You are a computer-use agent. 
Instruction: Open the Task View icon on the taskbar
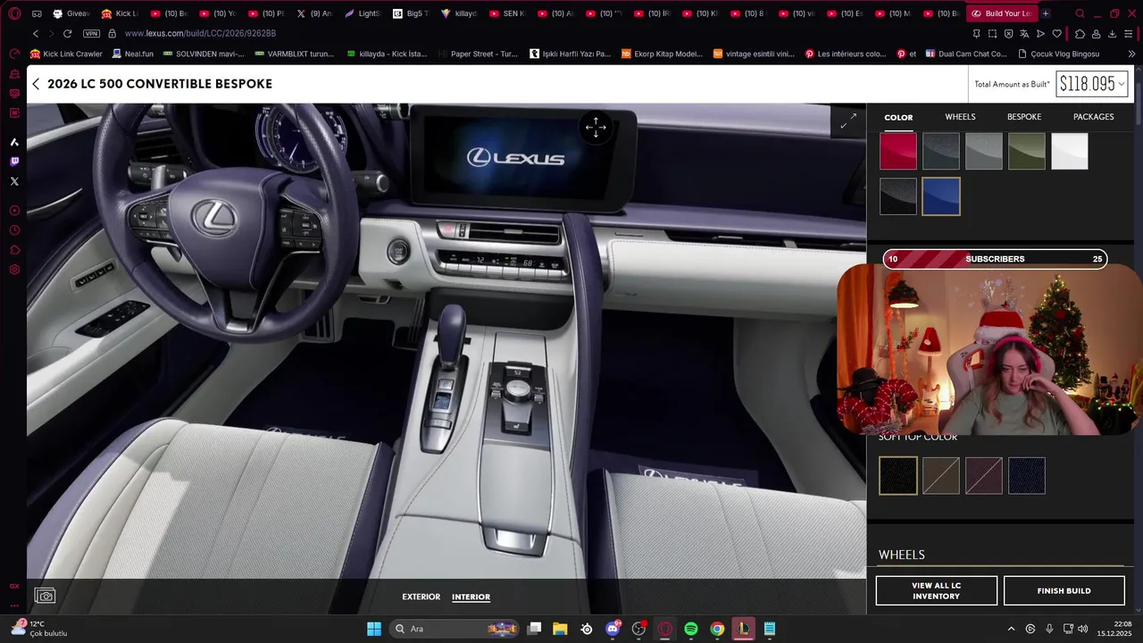(534, 629)
